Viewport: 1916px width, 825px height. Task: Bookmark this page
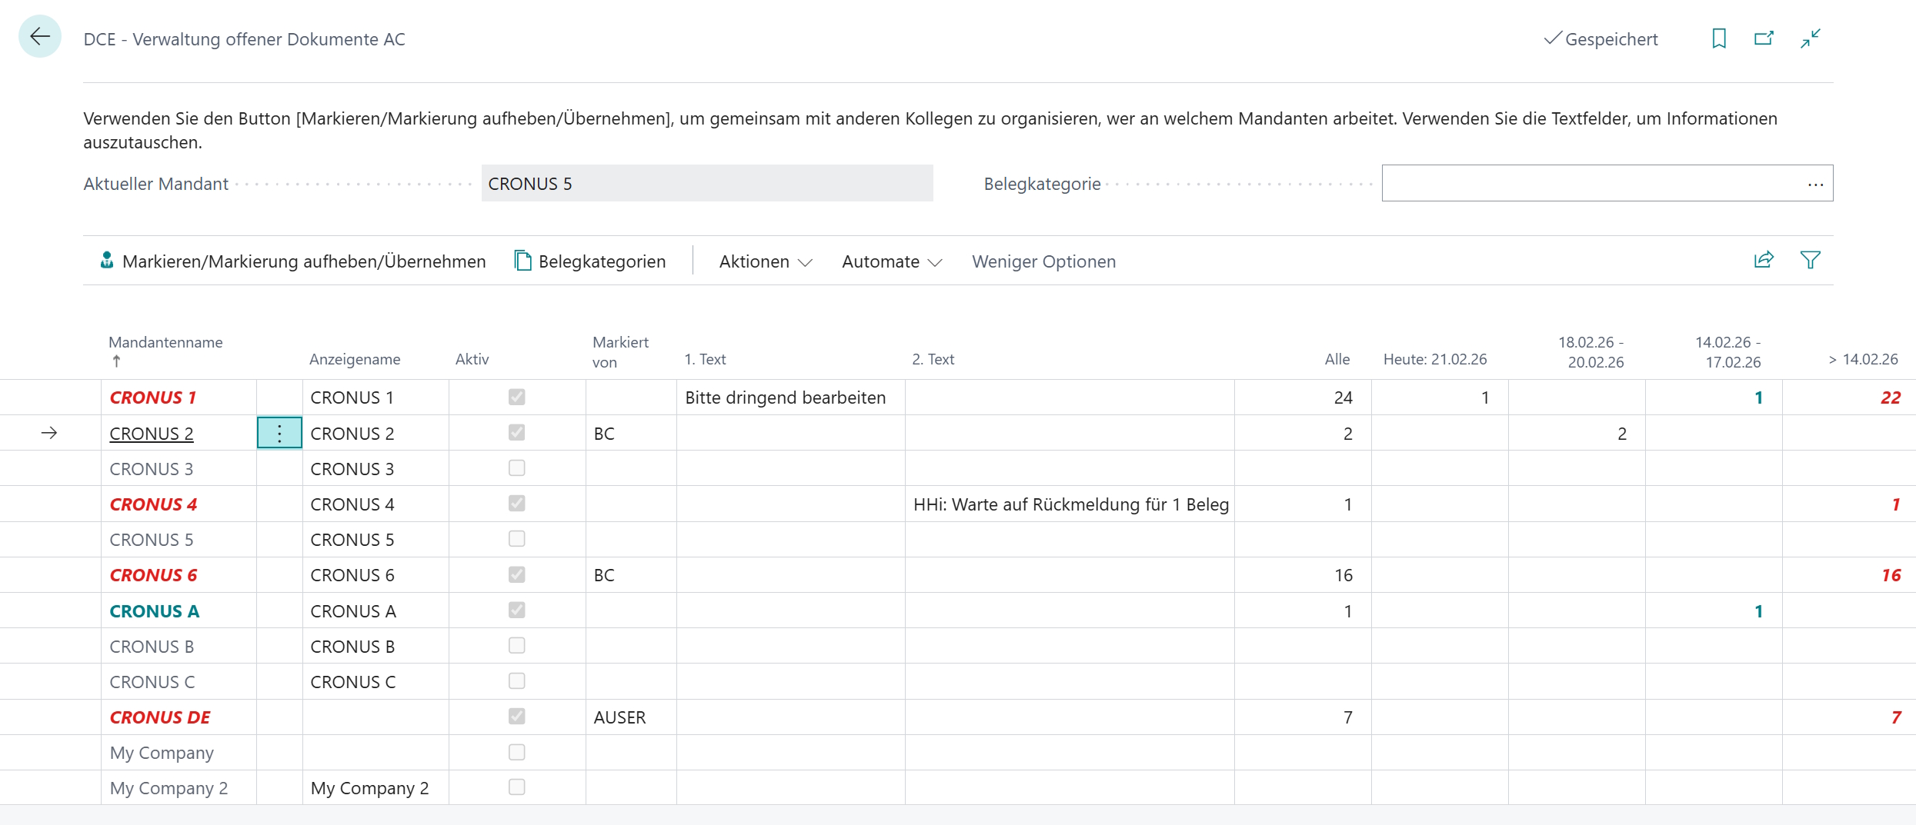[1719, 38]
